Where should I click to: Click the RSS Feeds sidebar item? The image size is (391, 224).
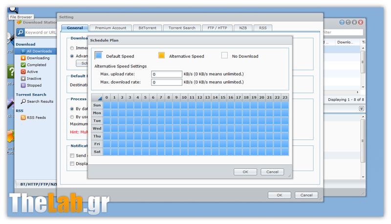[36, 117]
